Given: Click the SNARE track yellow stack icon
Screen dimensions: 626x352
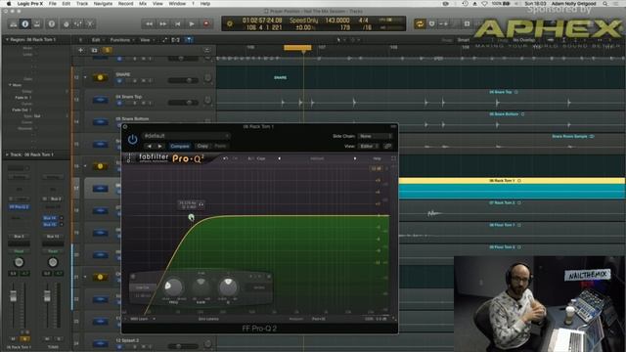Looking at the screenshot, I should coord(100,77).
